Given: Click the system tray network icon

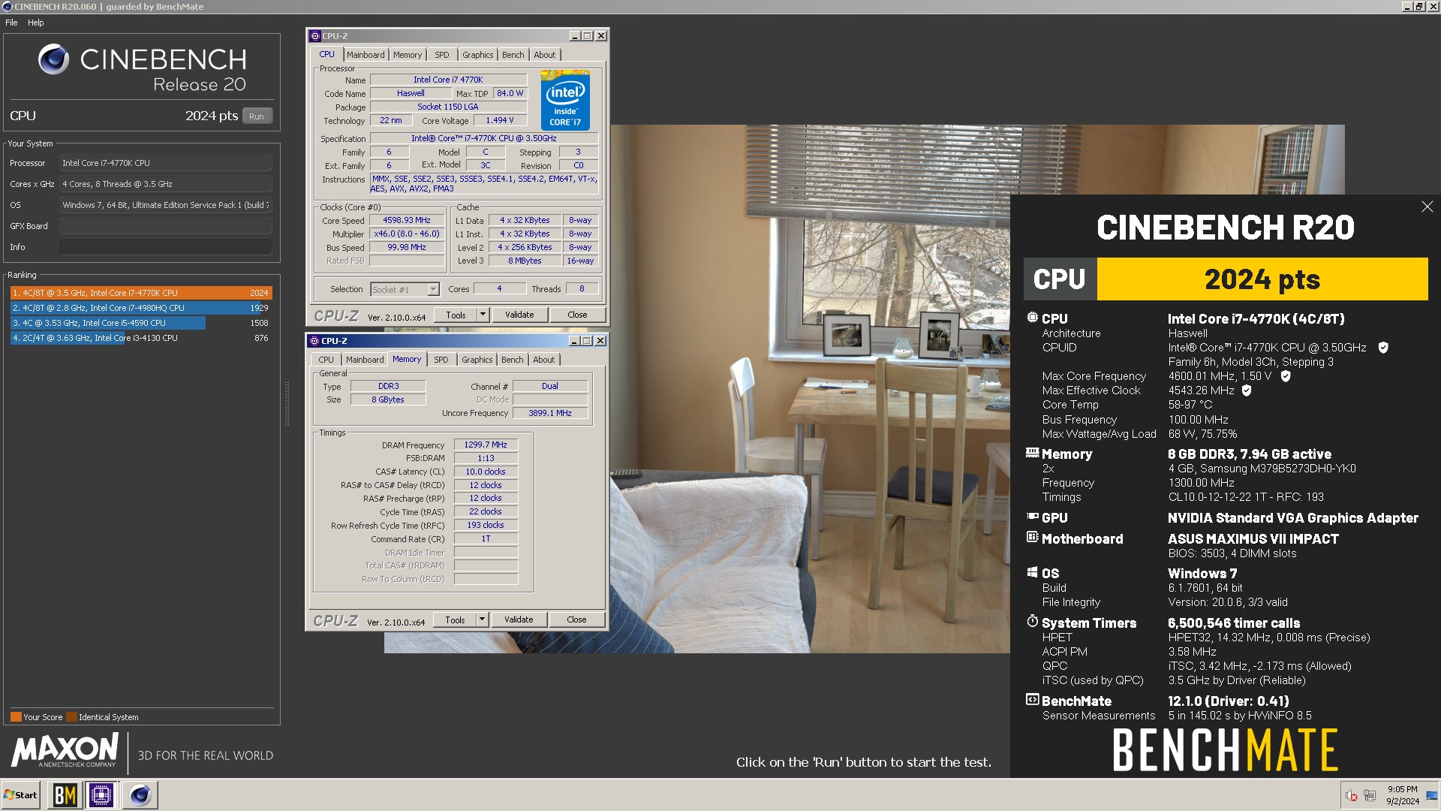Looking at the screenshot, I should tap(1370, 795).
